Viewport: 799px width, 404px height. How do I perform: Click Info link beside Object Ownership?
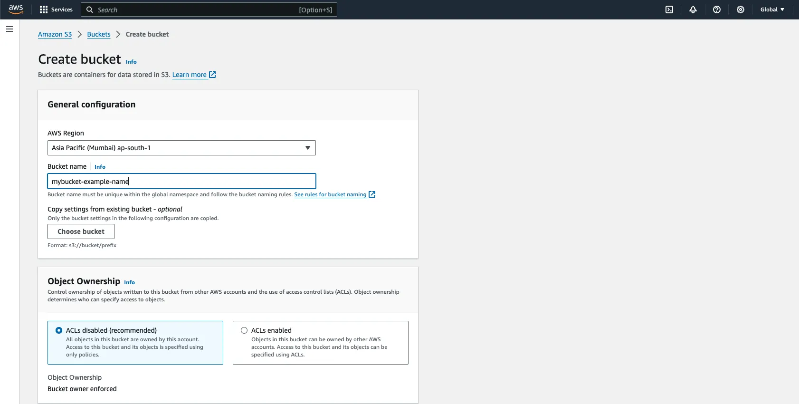129,282
